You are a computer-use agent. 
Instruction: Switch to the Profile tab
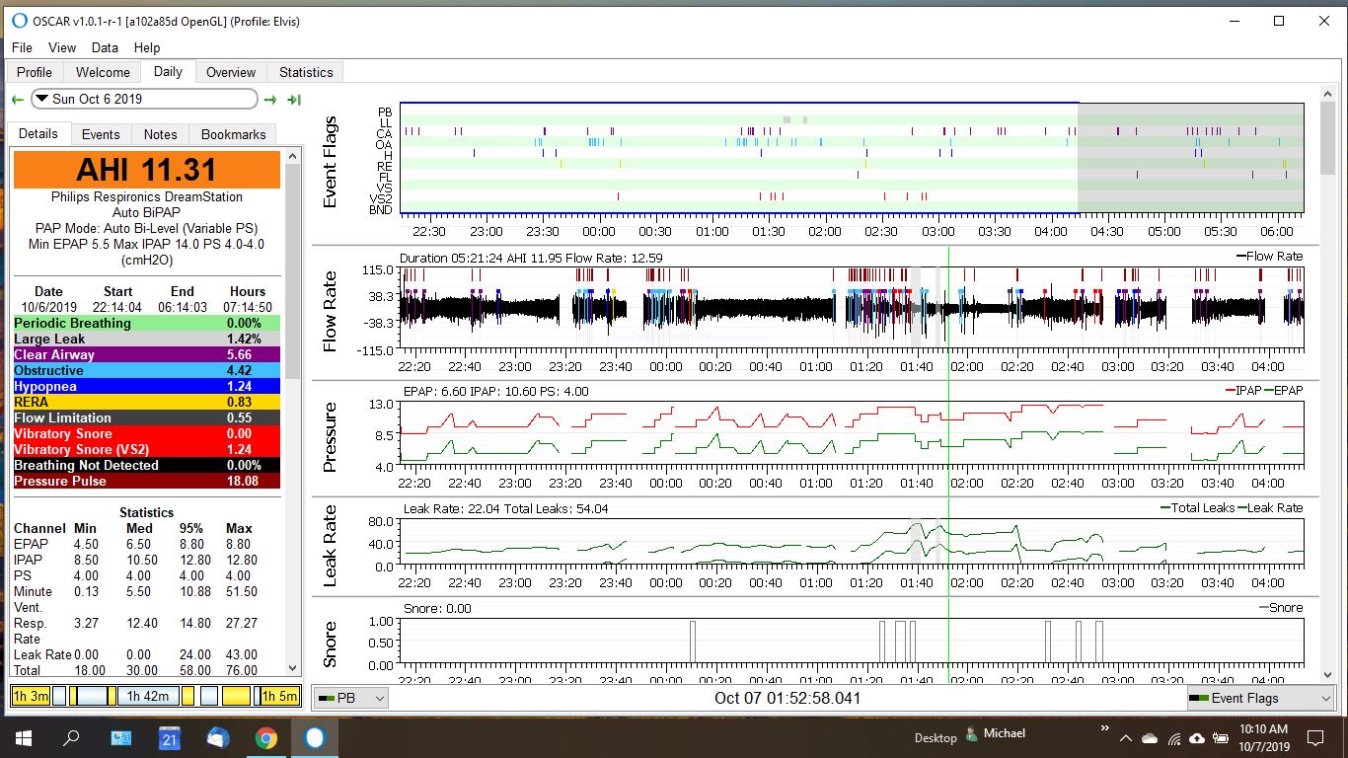(x=35, y=72)
